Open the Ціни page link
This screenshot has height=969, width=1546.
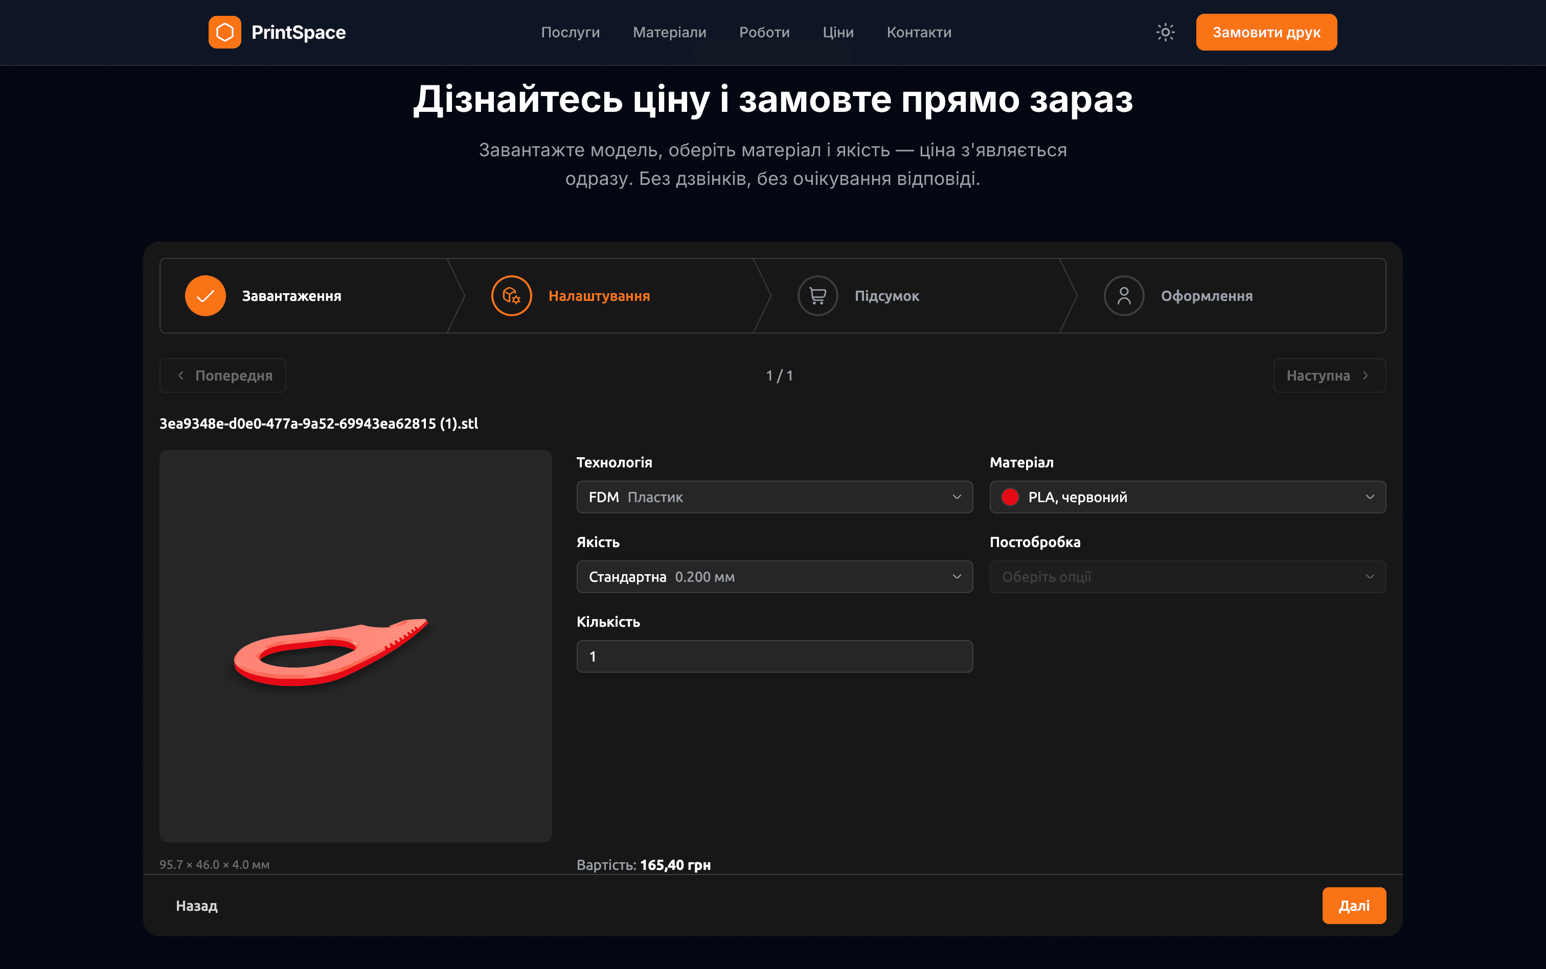click(x=837, y=32)
